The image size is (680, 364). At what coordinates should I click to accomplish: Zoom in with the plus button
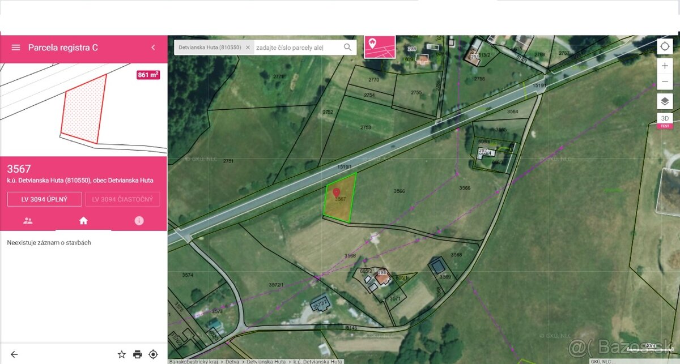pos(665,66)
